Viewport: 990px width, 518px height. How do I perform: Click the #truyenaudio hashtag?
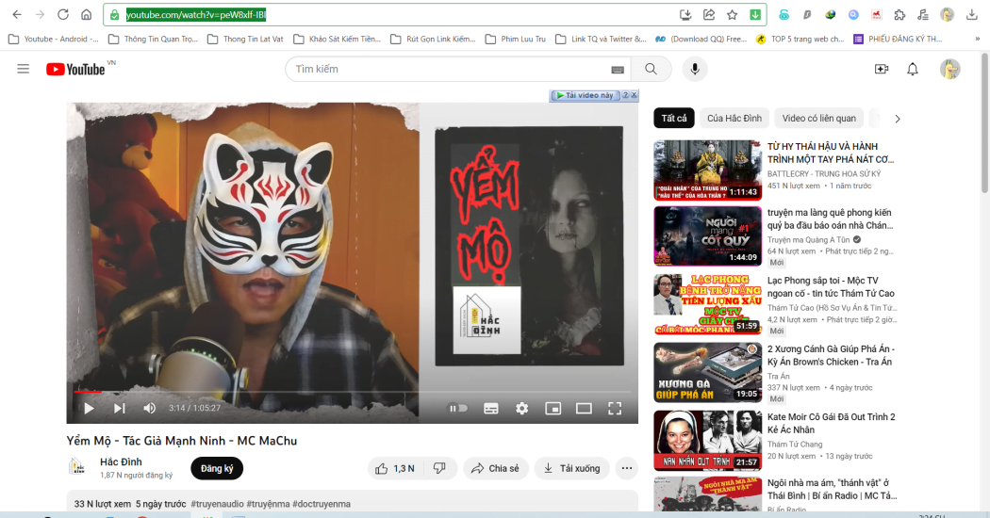pyautogui.click(x=217, y=504)
